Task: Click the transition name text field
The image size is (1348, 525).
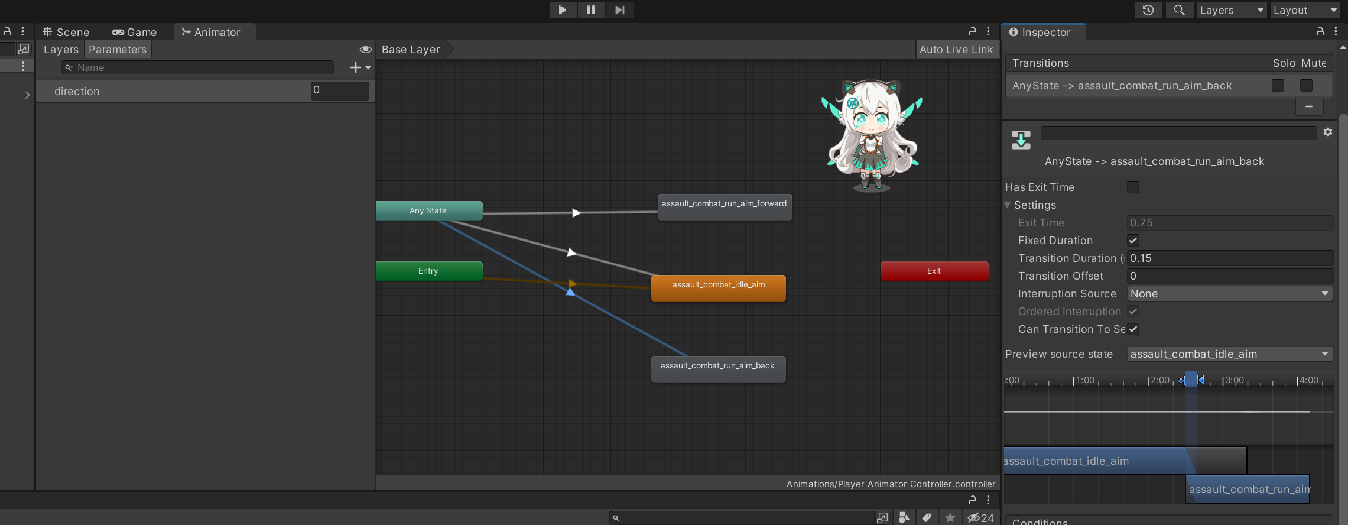Action: (x=1178, y=132)
